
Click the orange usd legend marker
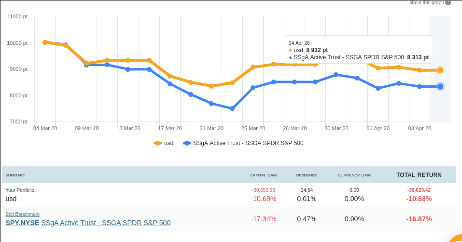157,143
